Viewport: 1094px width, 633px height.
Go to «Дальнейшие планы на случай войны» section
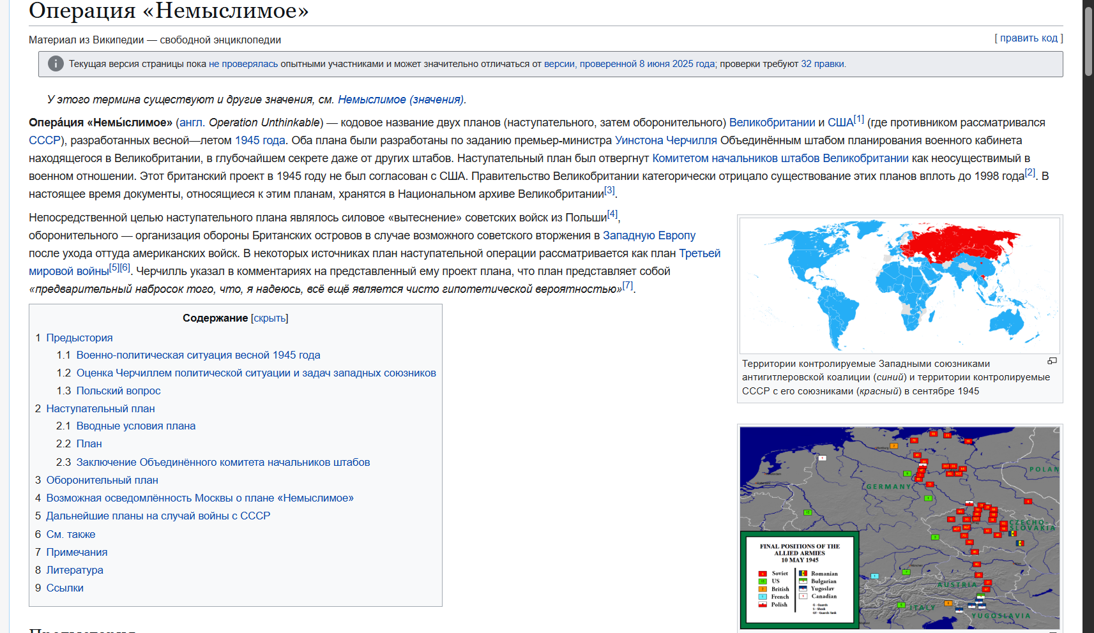158,516
